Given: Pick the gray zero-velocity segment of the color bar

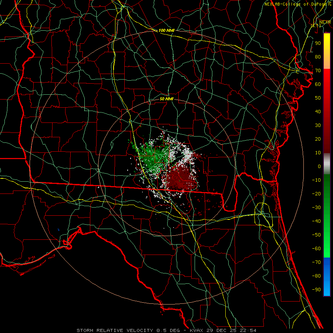Looking at the screenshot, I should [x=327, y=164].
